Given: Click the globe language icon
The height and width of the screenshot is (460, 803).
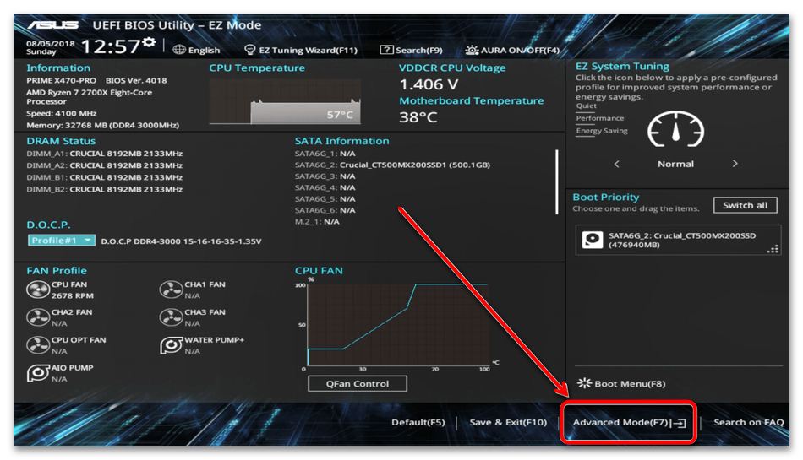Looking at the screenshot, I should pyautogui.click(x=179, y=50).
